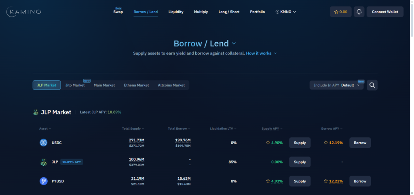Screen dimensions: 414x195
Task: Open Include In APY Default dropdown
Action: [337, 85]
